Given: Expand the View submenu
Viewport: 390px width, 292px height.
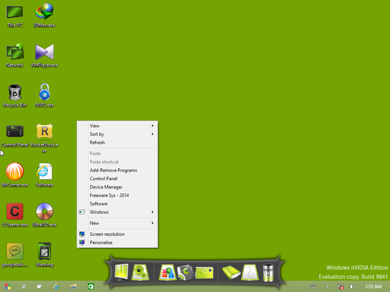Looking at the screenshot, I should tap(114, 125).
